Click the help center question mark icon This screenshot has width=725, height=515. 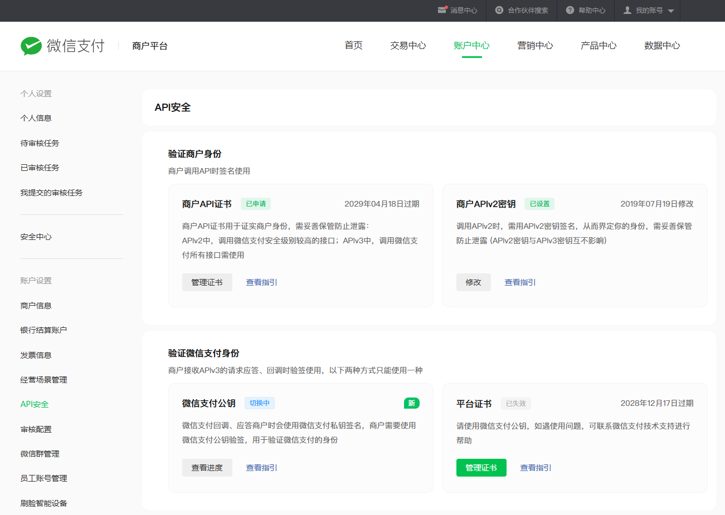click(570, 10)
